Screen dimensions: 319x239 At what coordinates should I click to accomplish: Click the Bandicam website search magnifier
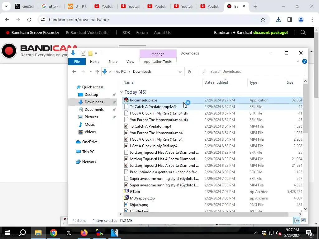[303, 32]
